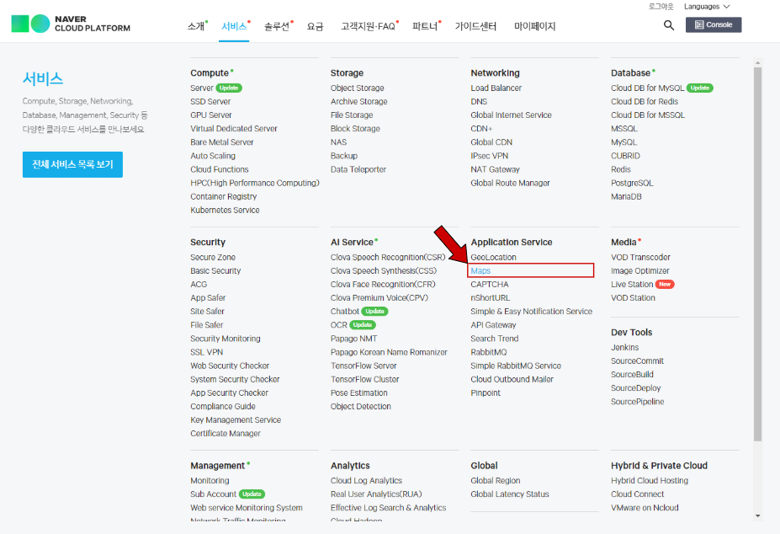Open the VMware on Ncloud link
This screenshot has width=780, height=534.
coord(645,508)
